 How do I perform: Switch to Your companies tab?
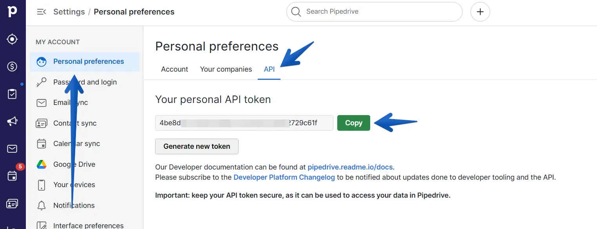(x=226, y=69)
